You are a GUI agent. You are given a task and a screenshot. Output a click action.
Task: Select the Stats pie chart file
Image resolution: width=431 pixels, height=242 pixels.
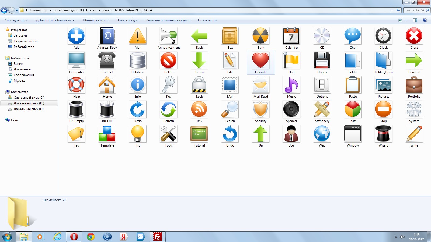(x=353, y=112)
